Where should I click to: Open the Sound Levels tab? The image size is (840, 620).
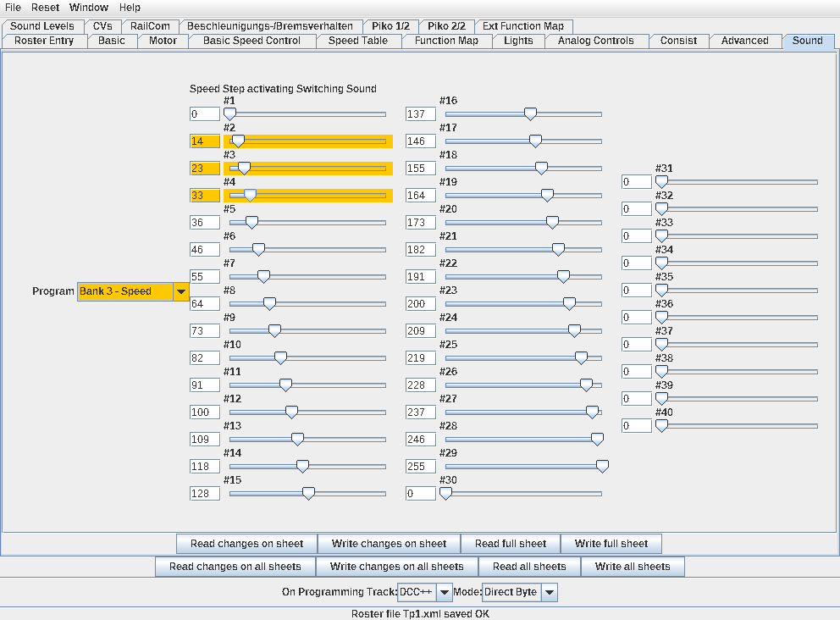click(42, 26)
